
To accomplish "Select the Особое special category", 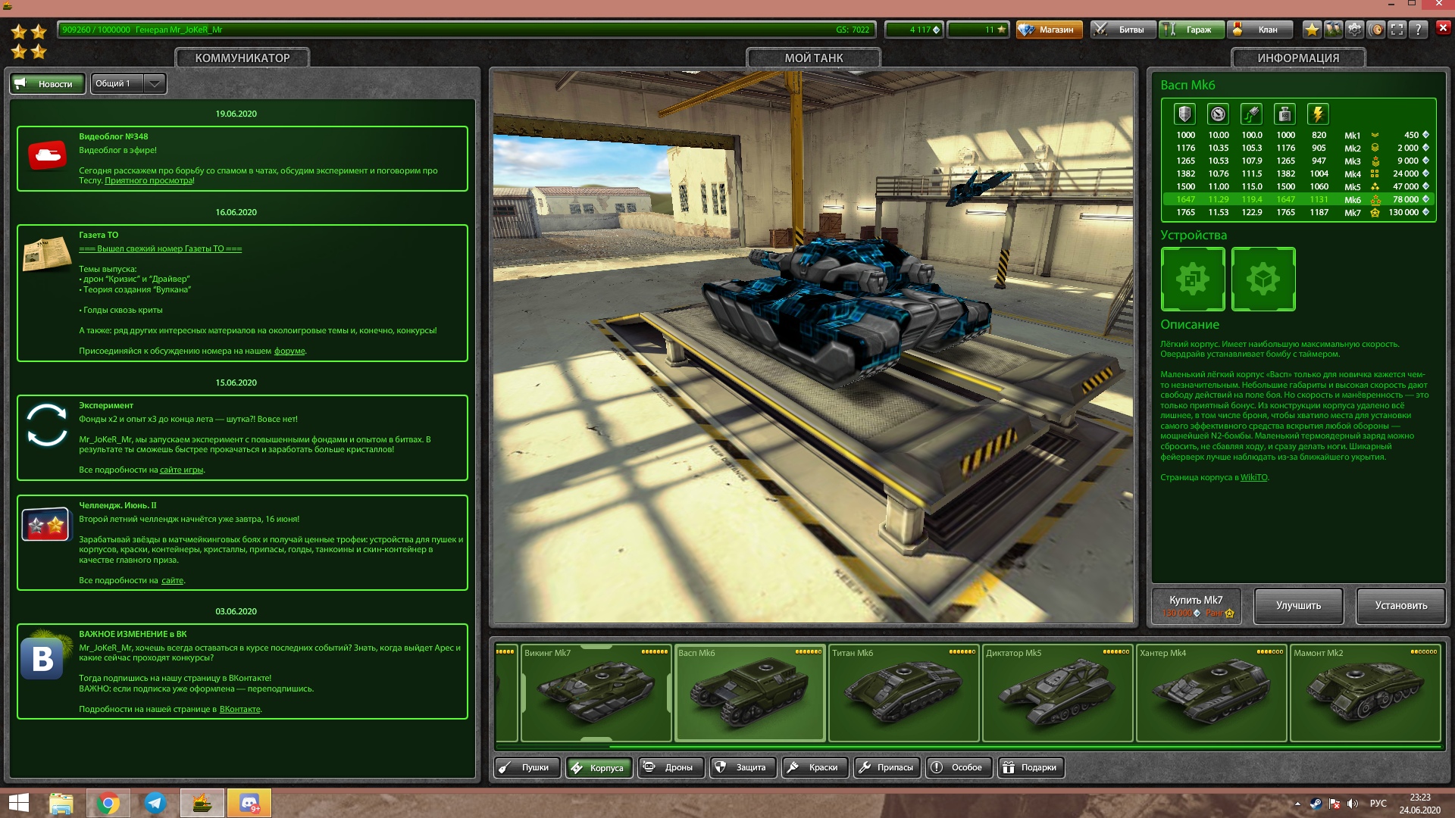I will [959, 767].
